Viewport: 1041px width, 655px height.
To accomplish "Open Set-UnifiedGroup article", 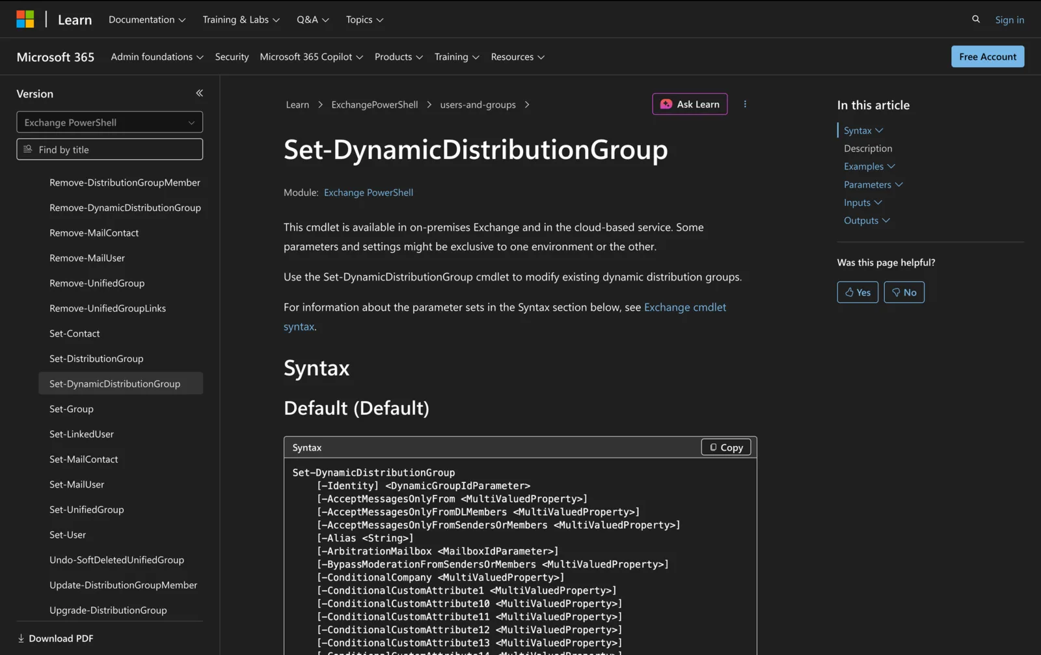I will [87, 510].
